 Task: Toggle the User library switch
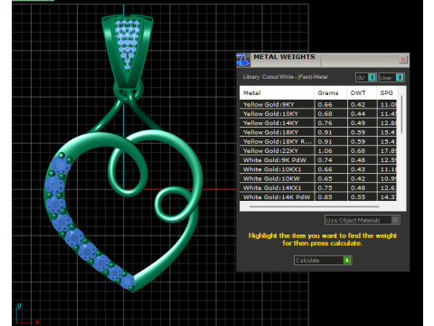(x=392, y=78)
